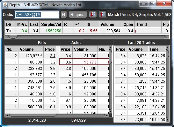Click the Trend sparkline cell
Viewport: 174px width, 127px height.
pyautogui.click(x=148, y=31)
